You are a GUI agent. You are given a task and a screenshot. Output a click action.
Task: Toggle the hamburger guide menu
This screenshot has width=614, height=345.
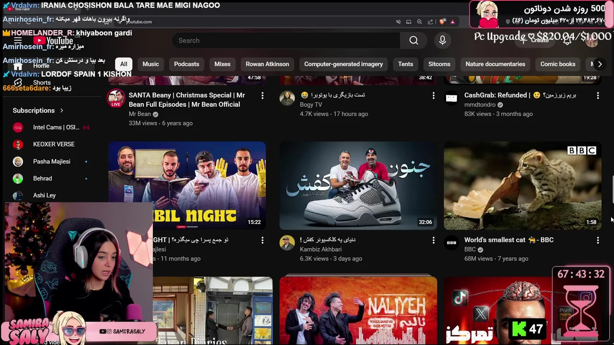point(18,41)
